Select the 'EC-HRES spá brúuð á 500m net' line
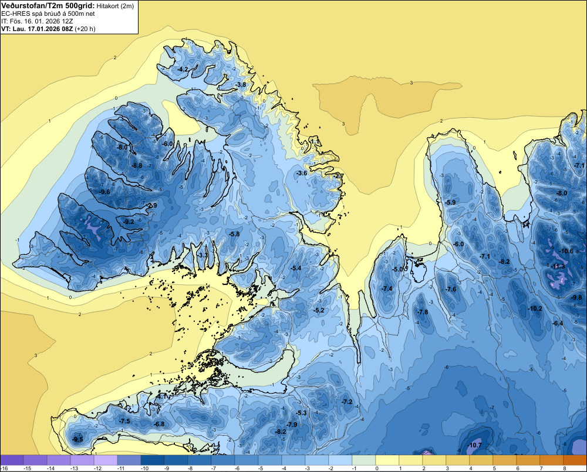This screenshot has height=472, width=587. click(48, 14)
